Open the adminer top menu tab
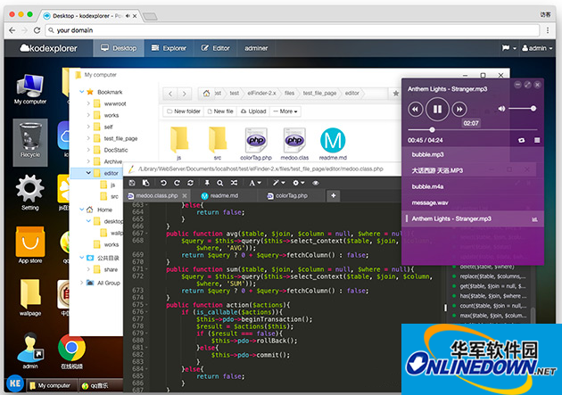 (x=256, y=48)
